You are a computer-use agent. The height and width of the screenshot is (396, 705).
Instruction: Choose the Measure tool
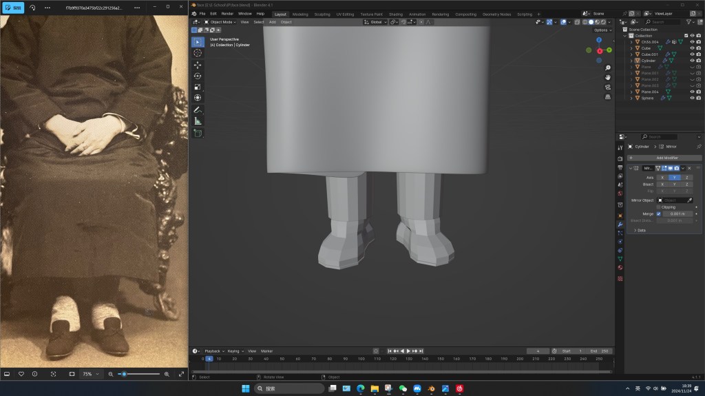click(198, 121)
